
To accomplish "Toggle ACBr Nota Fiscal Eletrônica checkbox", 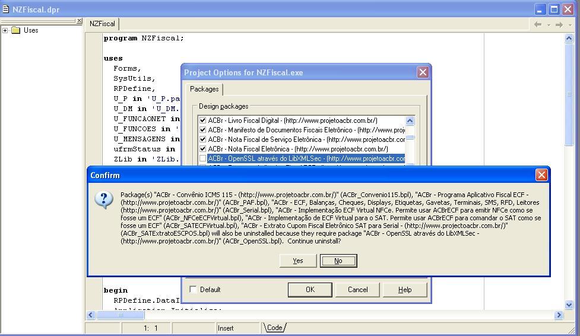I will (202, 149).
